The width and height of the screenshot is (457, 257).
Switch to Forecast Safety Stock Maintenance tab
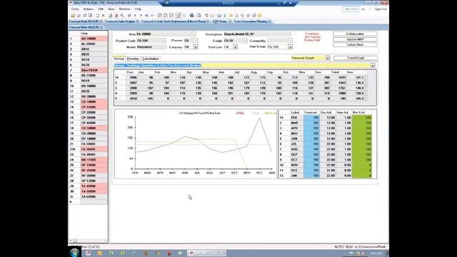tap(174, 21)
